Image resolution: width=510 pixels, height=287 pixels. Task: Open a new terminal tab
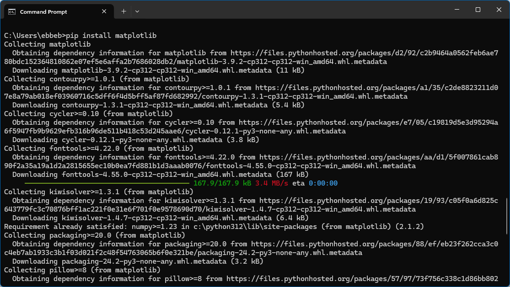pyautogui.click(x=123, y=11)
